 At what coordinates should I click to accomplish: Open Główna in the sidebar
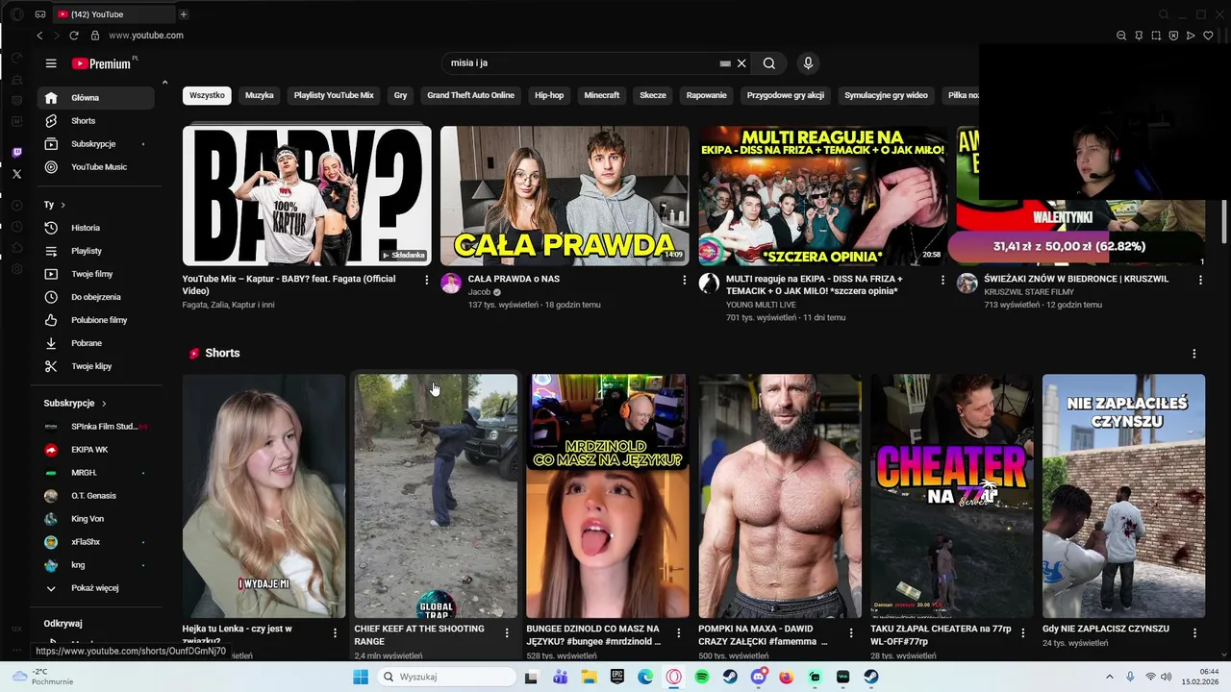tap(95, 98)
